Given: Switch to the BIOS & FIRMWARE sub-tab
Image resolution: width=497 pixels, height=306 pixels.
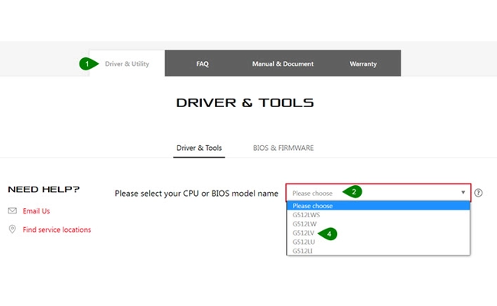Looking at the screenshot, I should (283, 148).
